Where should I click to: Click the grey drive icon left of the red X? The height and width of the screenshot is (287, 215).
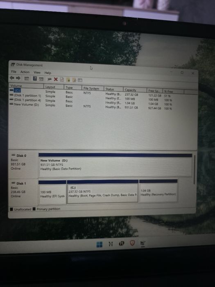(x=50, y=79)
